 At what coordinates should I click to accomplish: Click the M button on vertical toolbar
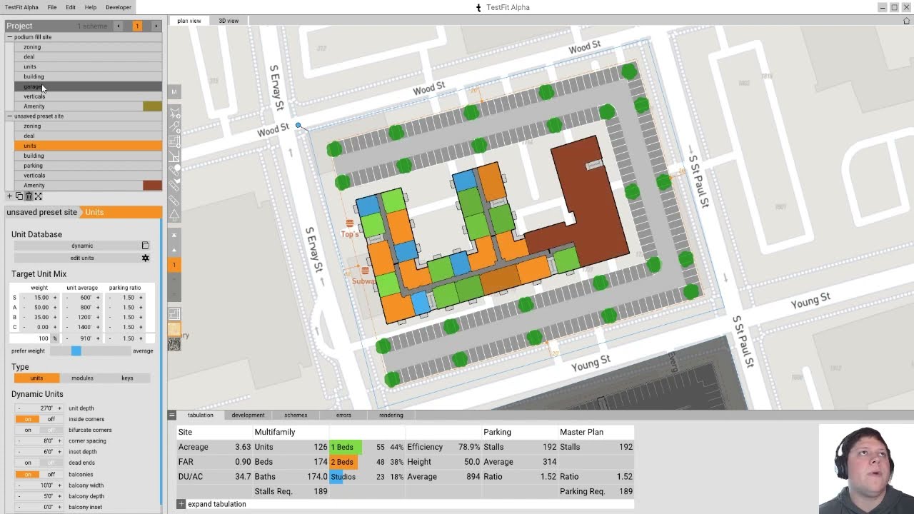coord(174,92)
